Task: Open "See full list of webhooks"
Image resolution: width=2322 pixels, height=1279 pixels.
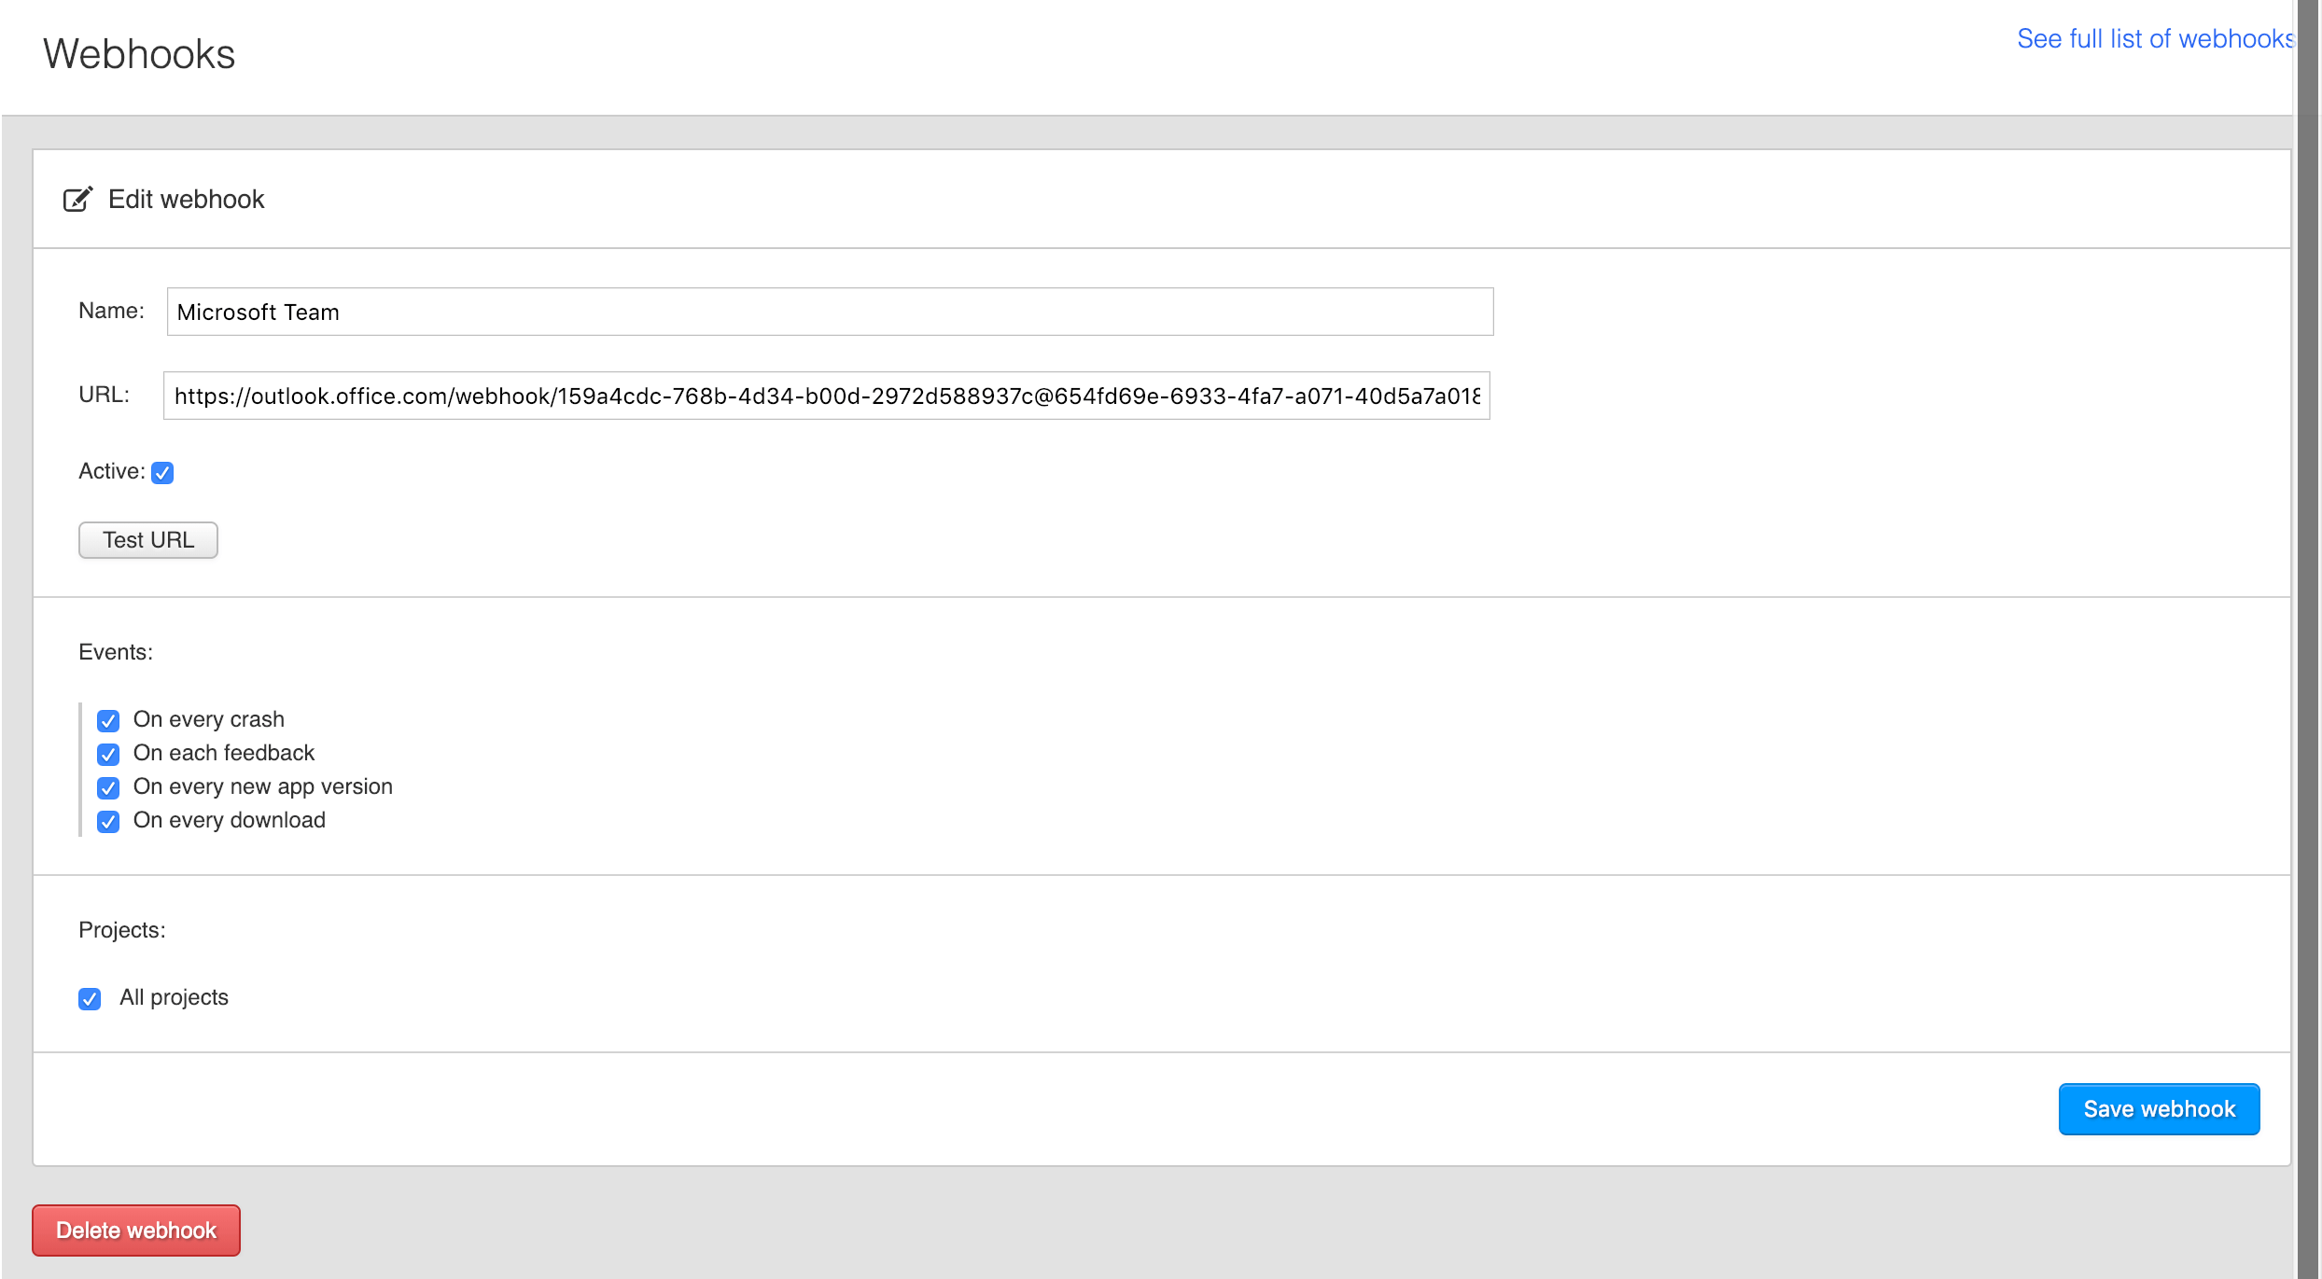Action: (x=2152, y=38)
